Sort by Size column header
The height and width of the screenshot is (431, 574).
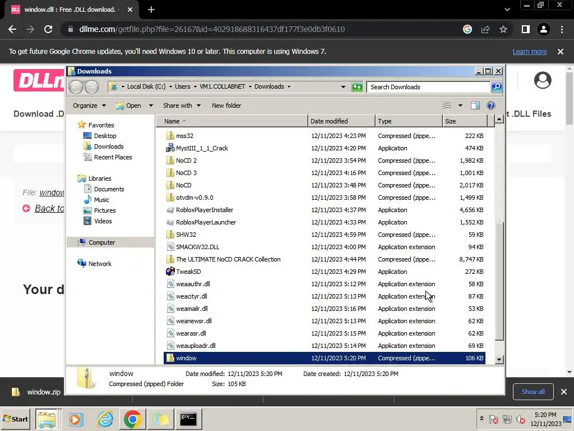click(465, 121)
